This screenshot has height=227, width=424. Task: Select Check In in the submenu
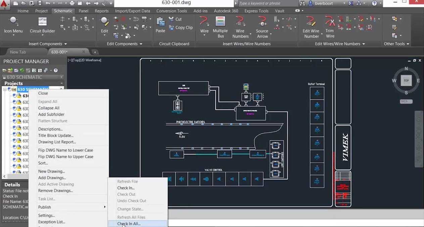tap(126, 188)
